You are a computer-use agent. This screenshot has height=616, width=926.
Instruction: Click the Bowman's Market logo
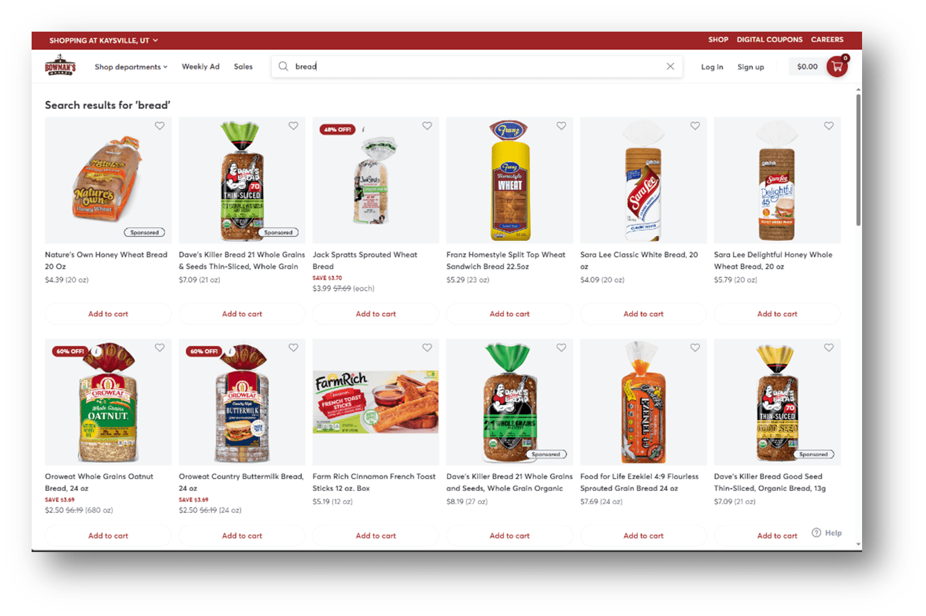[x=61, y=65]
